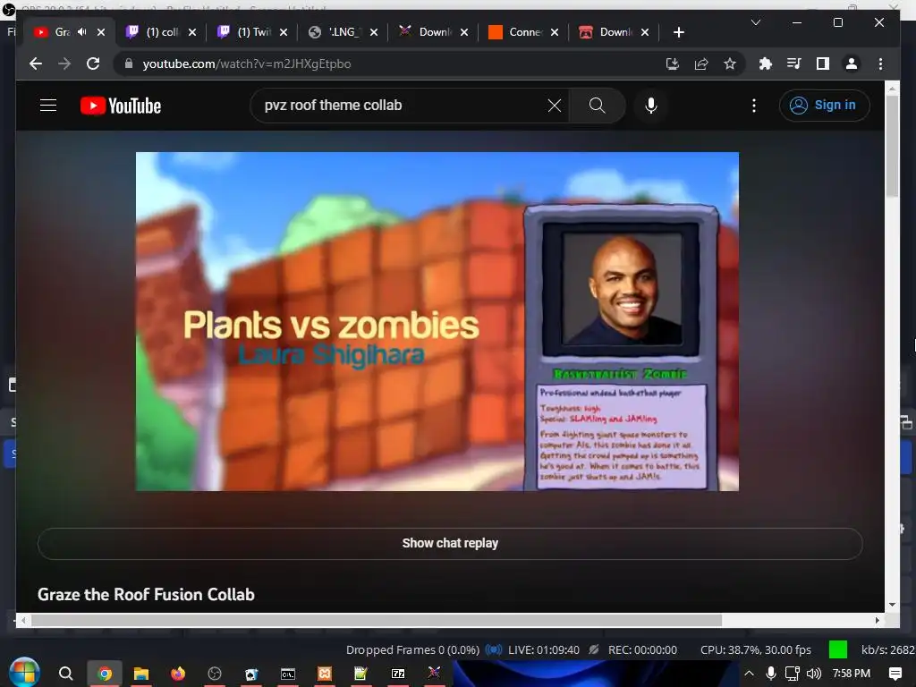Open the volume speaker tray icon
The image size is (916, 687).
[813, 674]
